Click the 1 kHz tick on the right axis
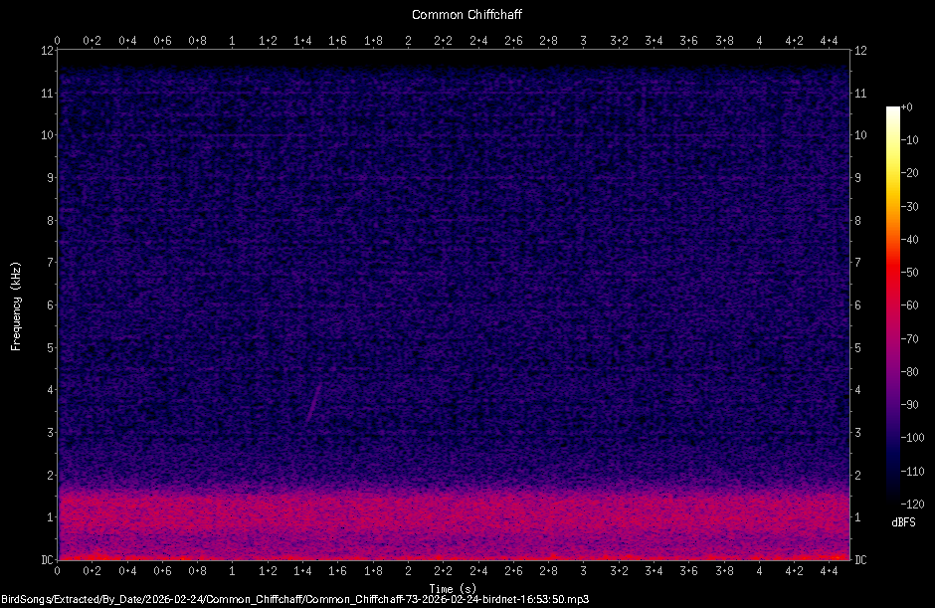935x608 pixels. pyautogui.click(x=859, y=515)
